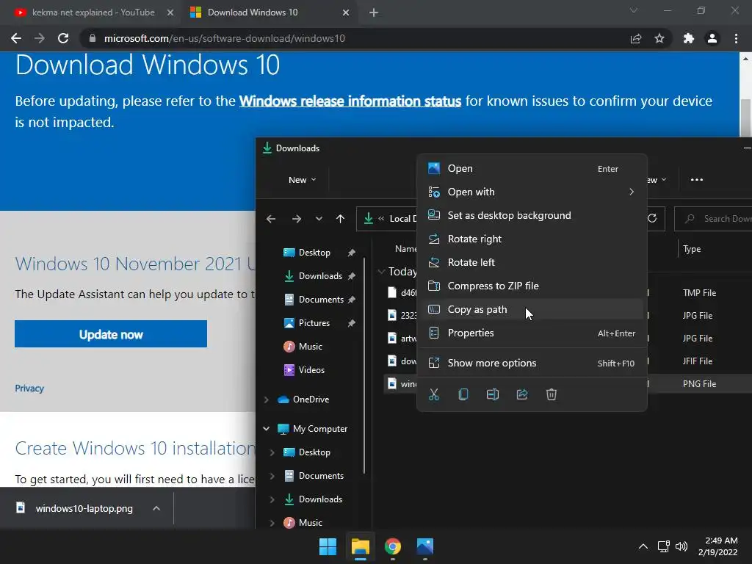The height and width of the screenshot is (564, 752).
Task: Click Show more options entry
Action: coord(532,363)
